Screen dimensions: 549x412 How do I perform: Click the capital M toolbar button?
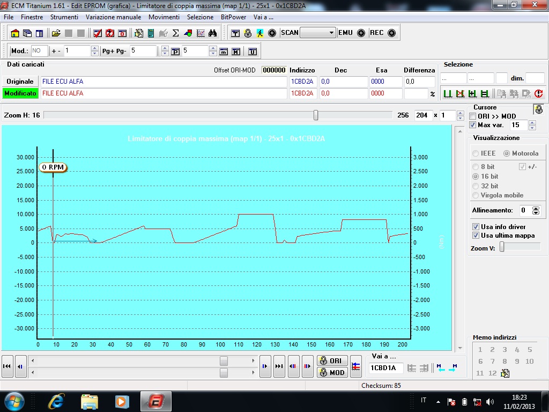tap(236, 52)
